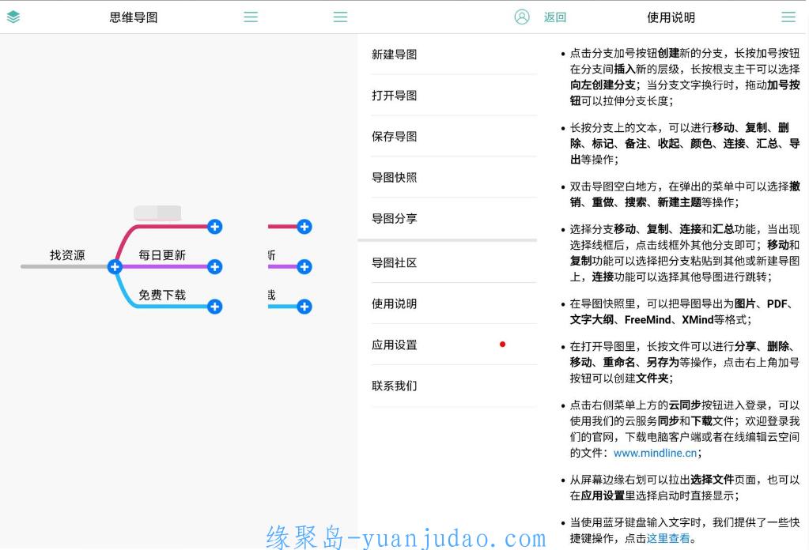Viewport: 809px width, 550px height.
Task: Select 打开导图 menu item
Action: coord(395,96)
